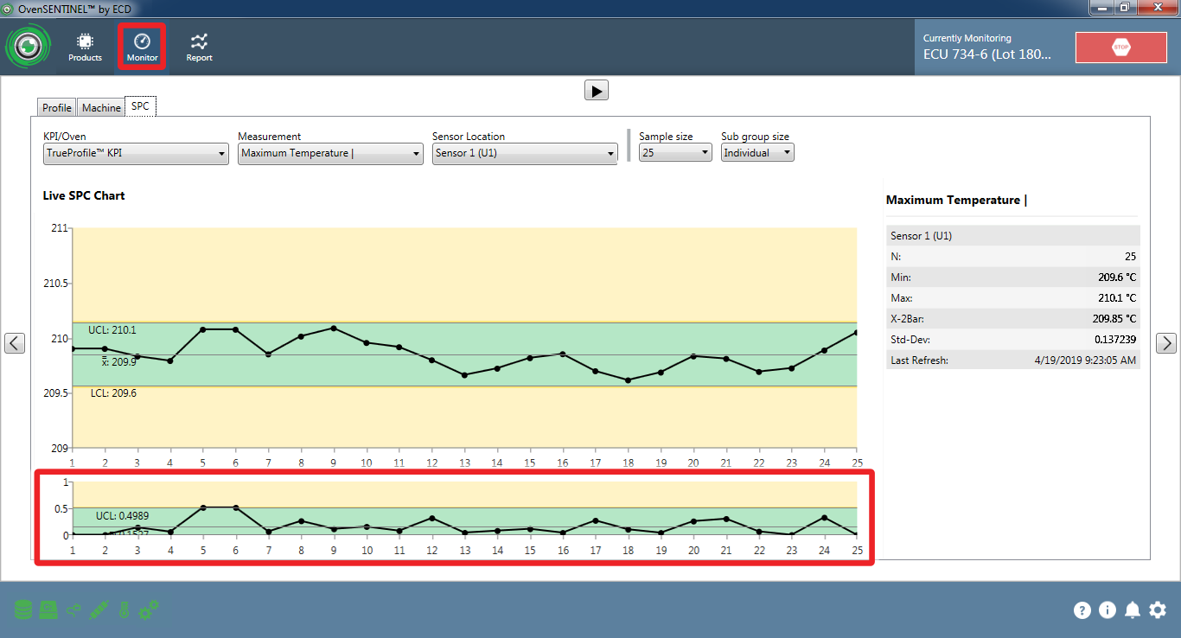Click the cable connection status icon
The height and width of the screenshot is (638, 1181).
pos(73,610)
